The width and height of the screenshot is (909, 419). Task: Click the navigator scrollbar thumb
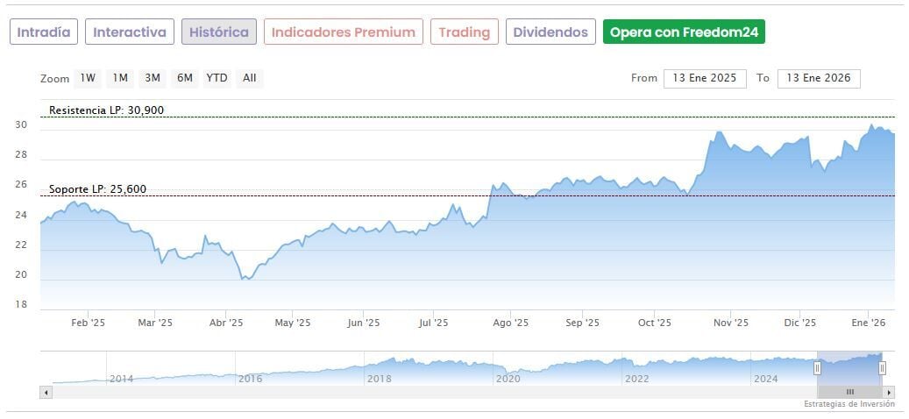(x=849, y=392)
